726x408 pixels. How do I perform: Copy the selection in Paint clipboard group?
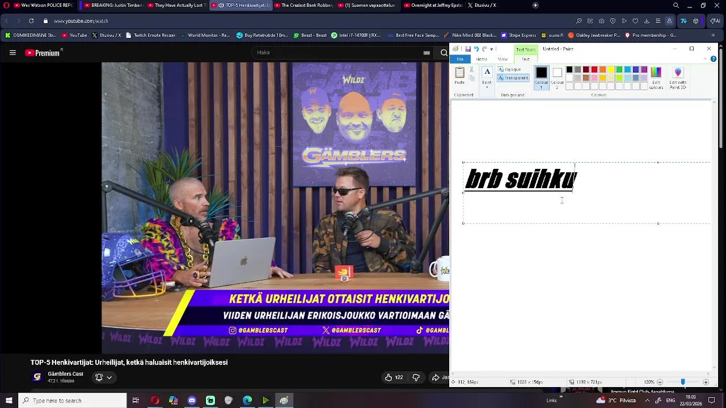471,78
